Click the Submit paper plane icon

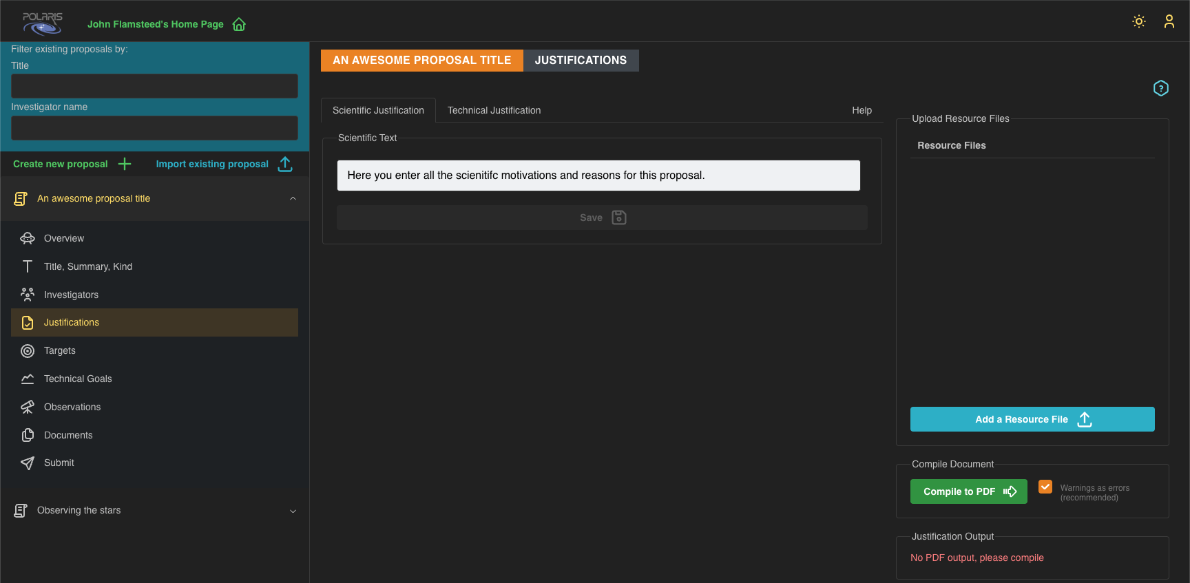click(28, 463)
